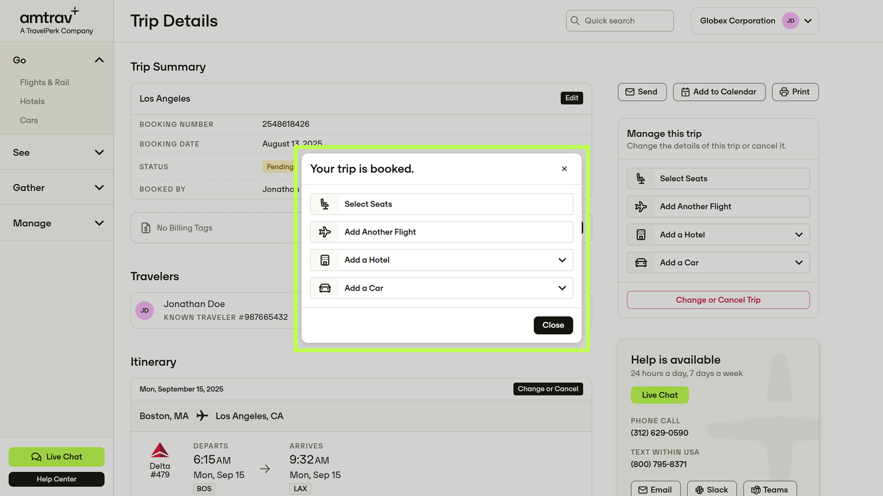Click the BOS airport code tag
The width and height of the screenshot is (883, 496).
pos(204,489)
